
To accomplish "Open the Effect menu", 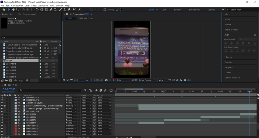I will [x=34, y=6].
